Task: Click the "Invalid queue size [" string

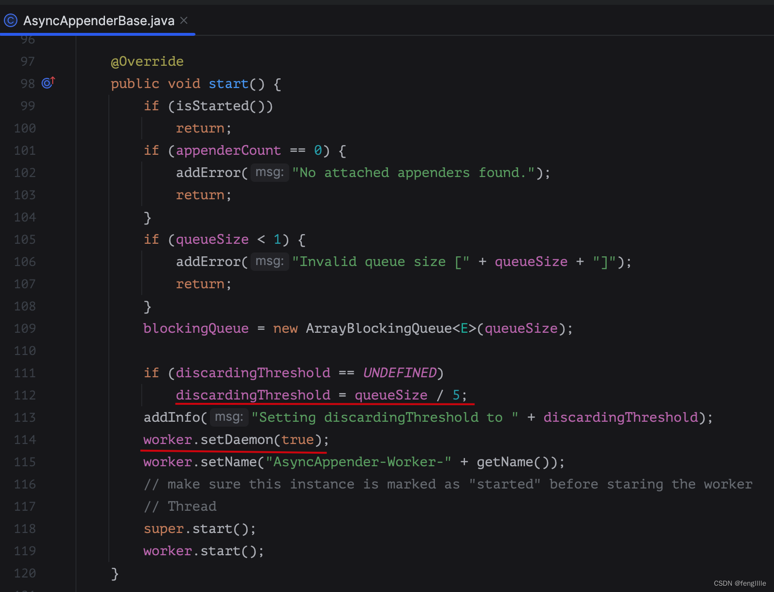Action: coord(381,262)
